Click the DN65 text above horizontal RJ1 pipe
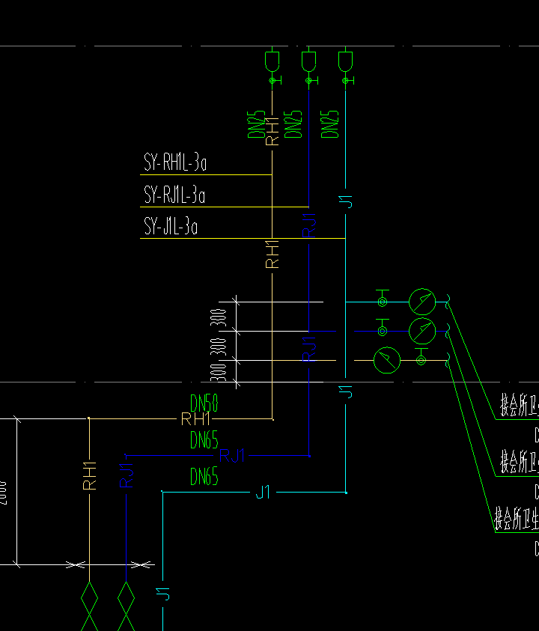 click(204, 439)
